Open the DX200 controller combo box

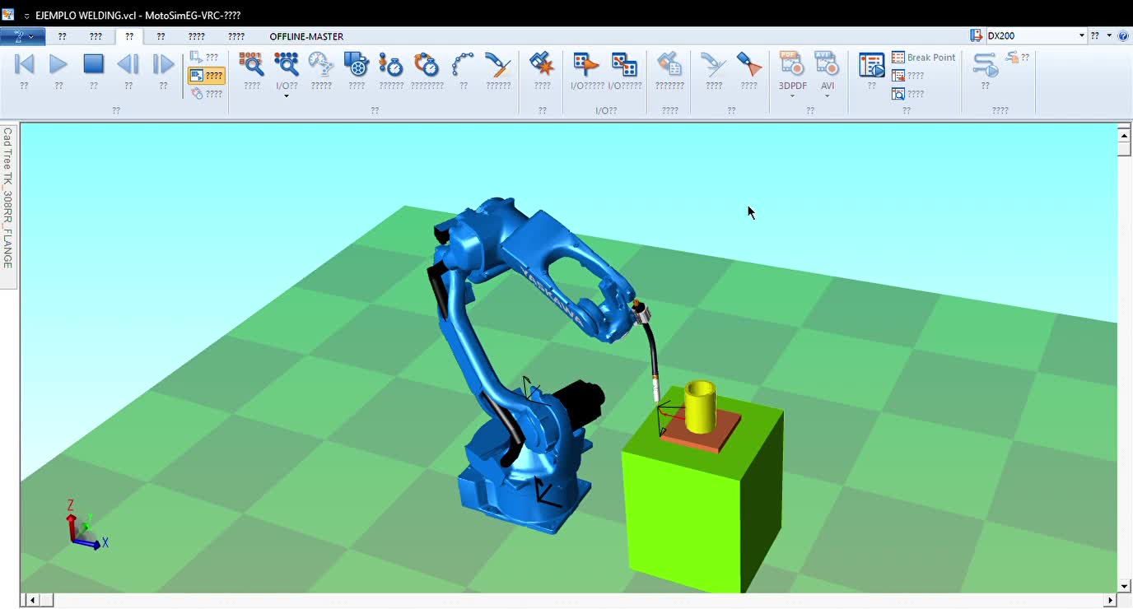point(1035,36)
